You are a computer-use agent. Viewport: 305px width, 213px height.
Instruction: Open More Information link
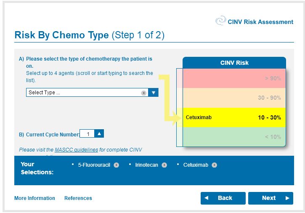tap(34, 198)
